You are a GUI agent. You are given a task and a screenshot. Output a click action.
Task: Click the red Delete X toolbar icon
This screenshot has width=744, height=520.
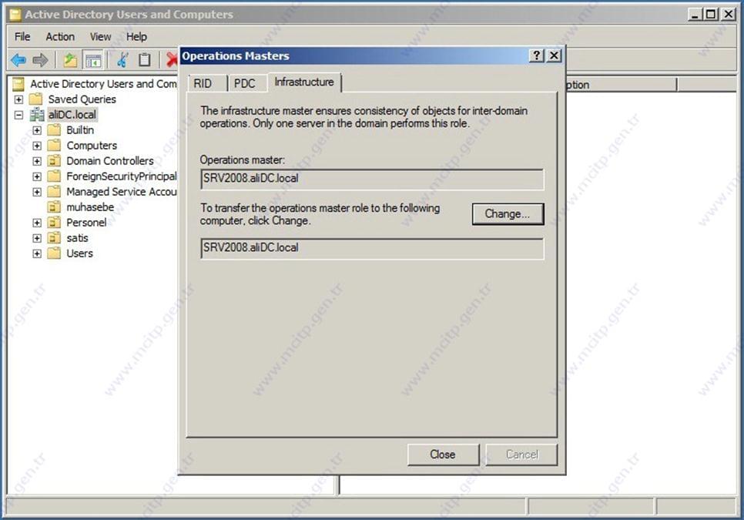173,60
